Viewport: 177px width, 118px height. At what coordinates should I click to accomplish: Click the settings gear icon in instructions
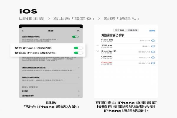click(x=89, y=19)
